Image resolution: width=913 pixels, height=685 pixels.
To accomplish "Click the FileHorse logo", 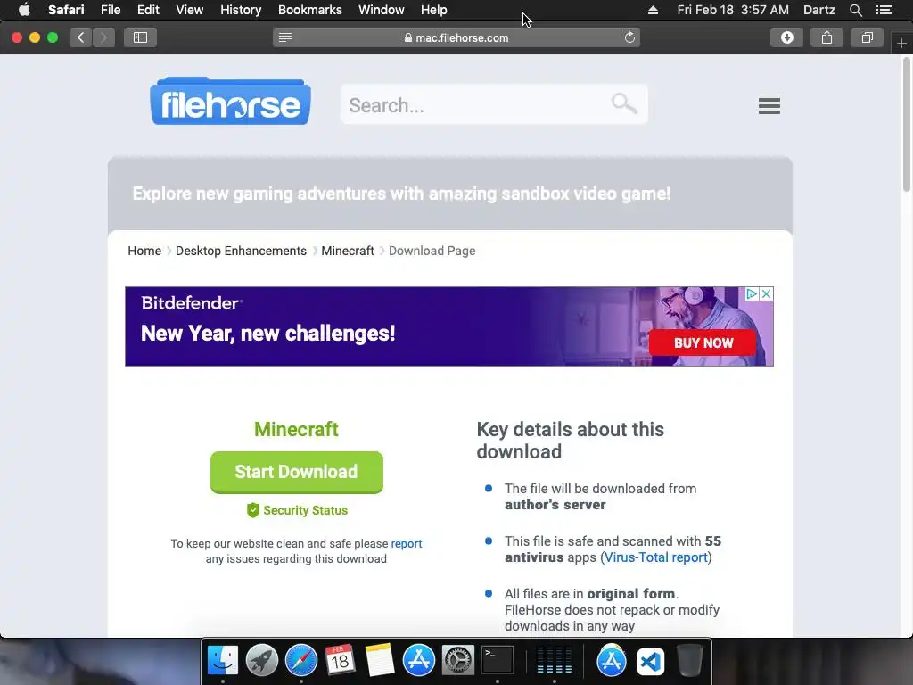I will [231, 102].
